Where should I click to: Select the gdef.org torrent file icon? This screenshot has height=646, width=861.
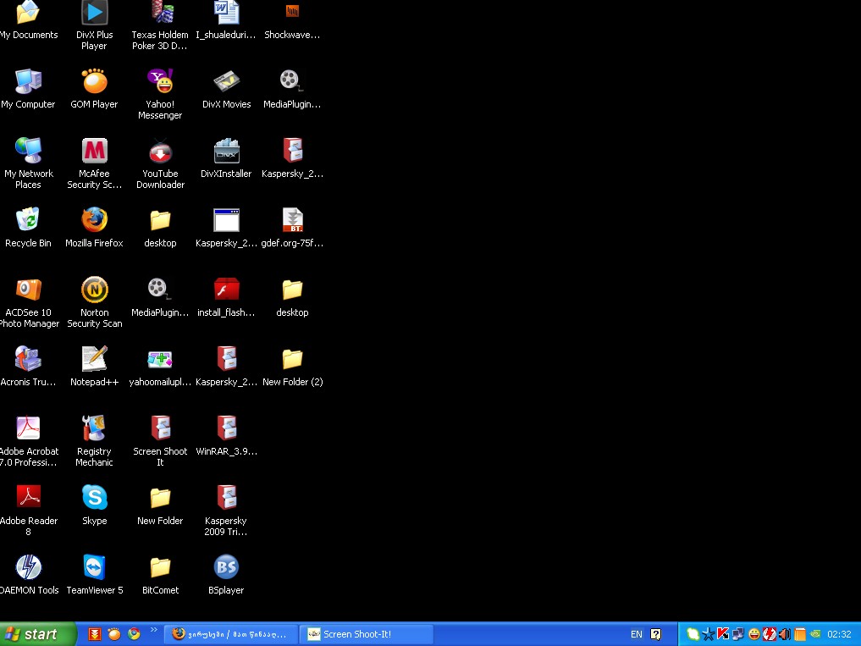click(292, 228)
